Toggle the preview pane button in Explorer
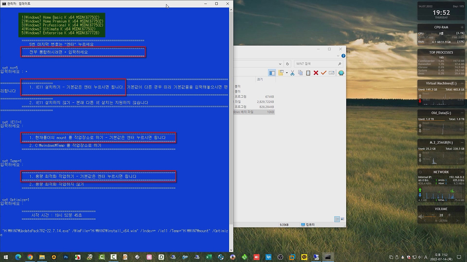Viewport: 467px width, 262px height. pos(272,73)
